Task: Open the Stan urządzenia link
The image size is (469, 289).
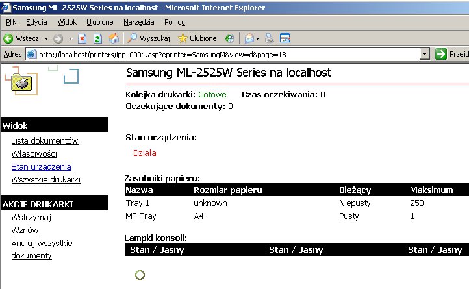Action: (x=42, y=167)
